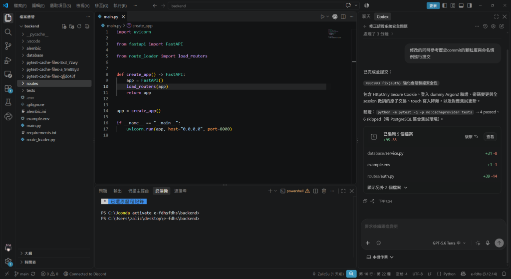Toggle the zoom indicator in status bar

point(351,274)
